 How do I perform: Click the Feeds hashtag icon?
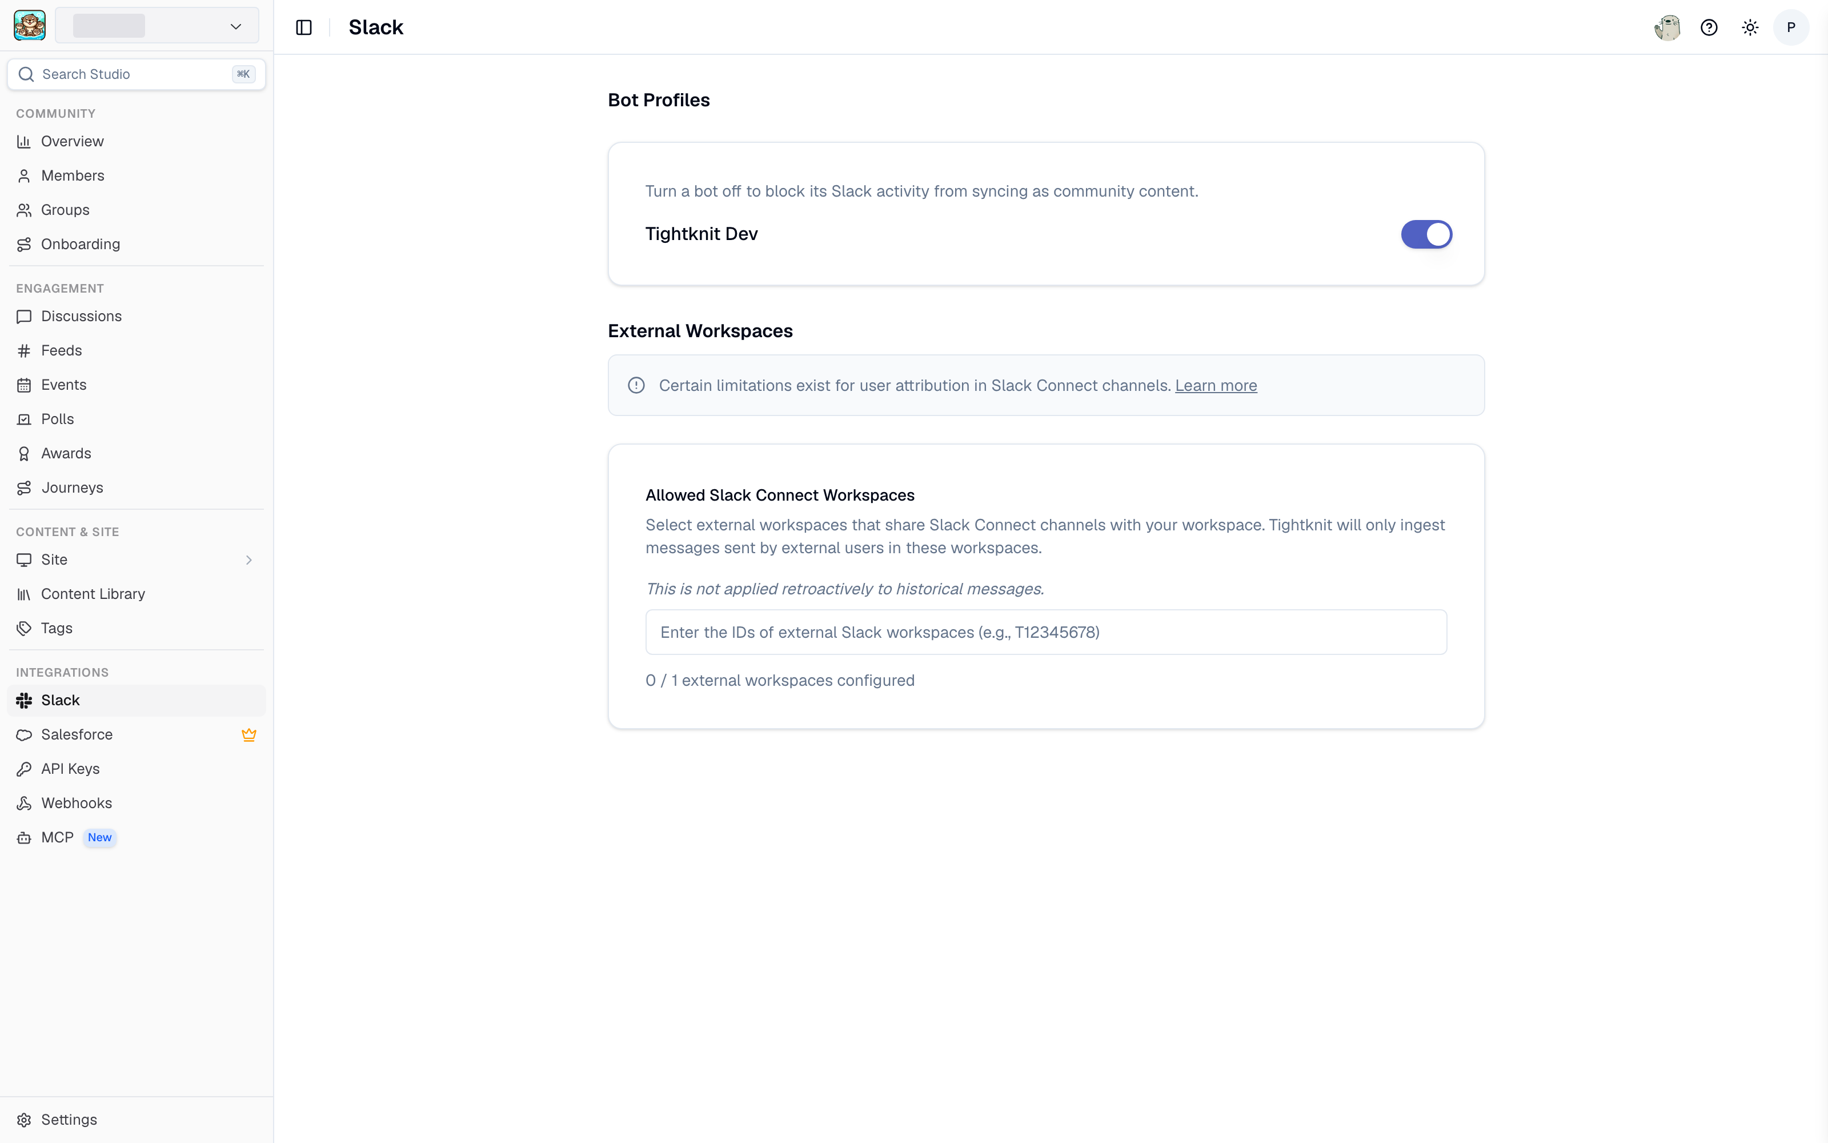[x=24, y=351]
